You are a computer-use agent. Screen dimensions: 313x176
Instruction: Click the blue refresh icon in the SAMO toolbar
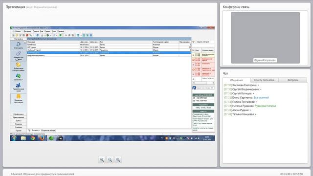37,35
